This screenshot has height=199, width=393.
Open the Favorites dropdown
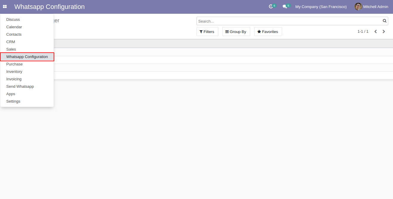click(268, 32)
